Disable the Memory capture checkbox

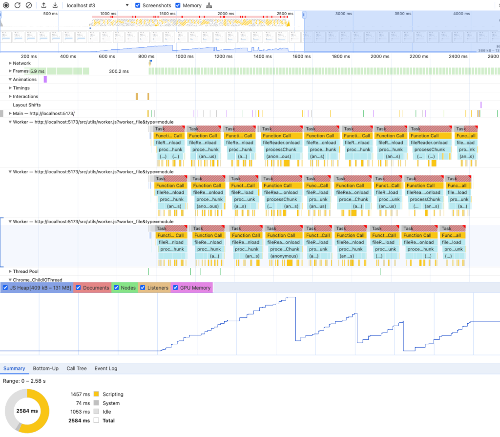pos(177,5)
